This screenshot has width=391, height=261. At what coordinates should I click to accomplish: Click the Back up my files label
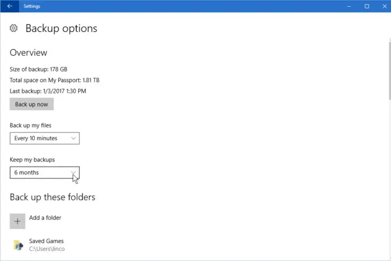30,125
